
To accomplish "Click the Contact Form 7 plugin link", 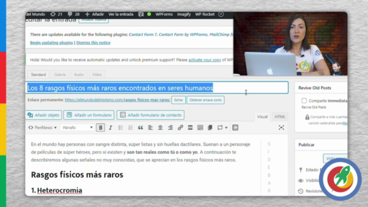I will click(143, 34).
